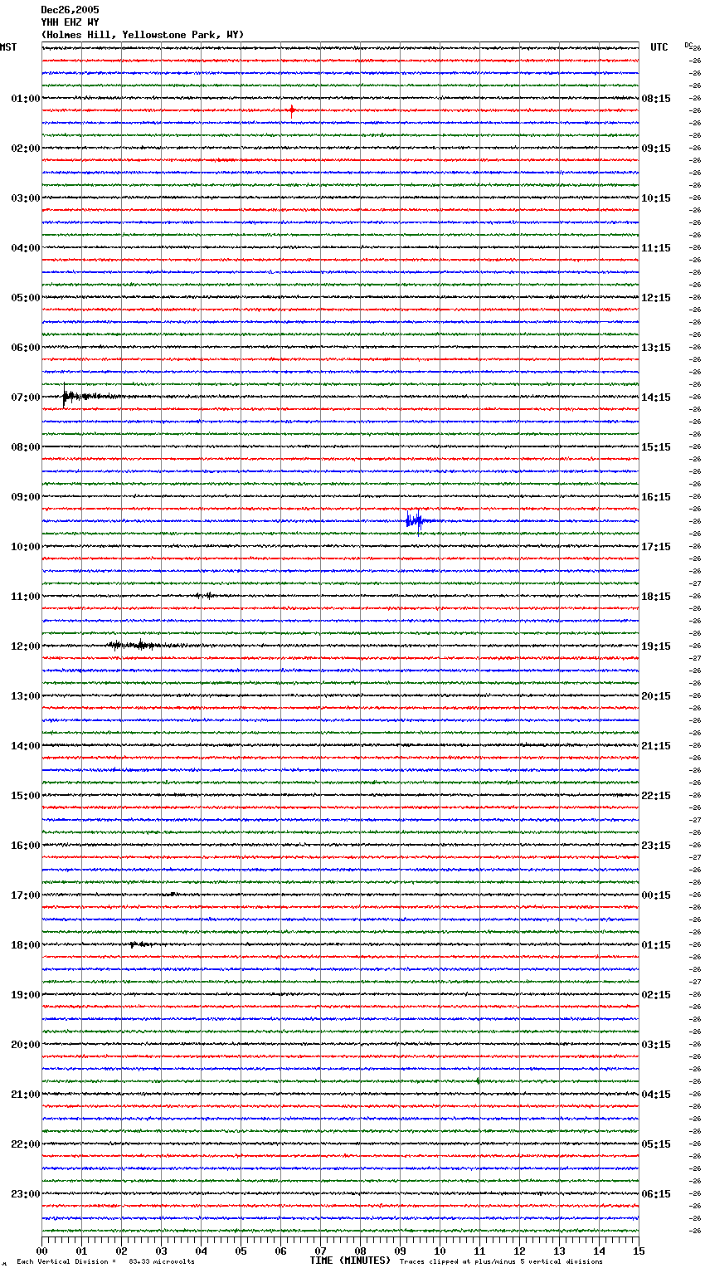Click the 19:15 UTC time label
This screenshot has height=1273, width=705.
[656, 646]
